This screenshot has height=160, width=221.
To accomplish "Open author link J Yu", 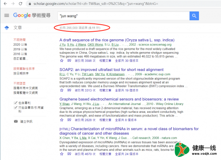I will point(62,45).
